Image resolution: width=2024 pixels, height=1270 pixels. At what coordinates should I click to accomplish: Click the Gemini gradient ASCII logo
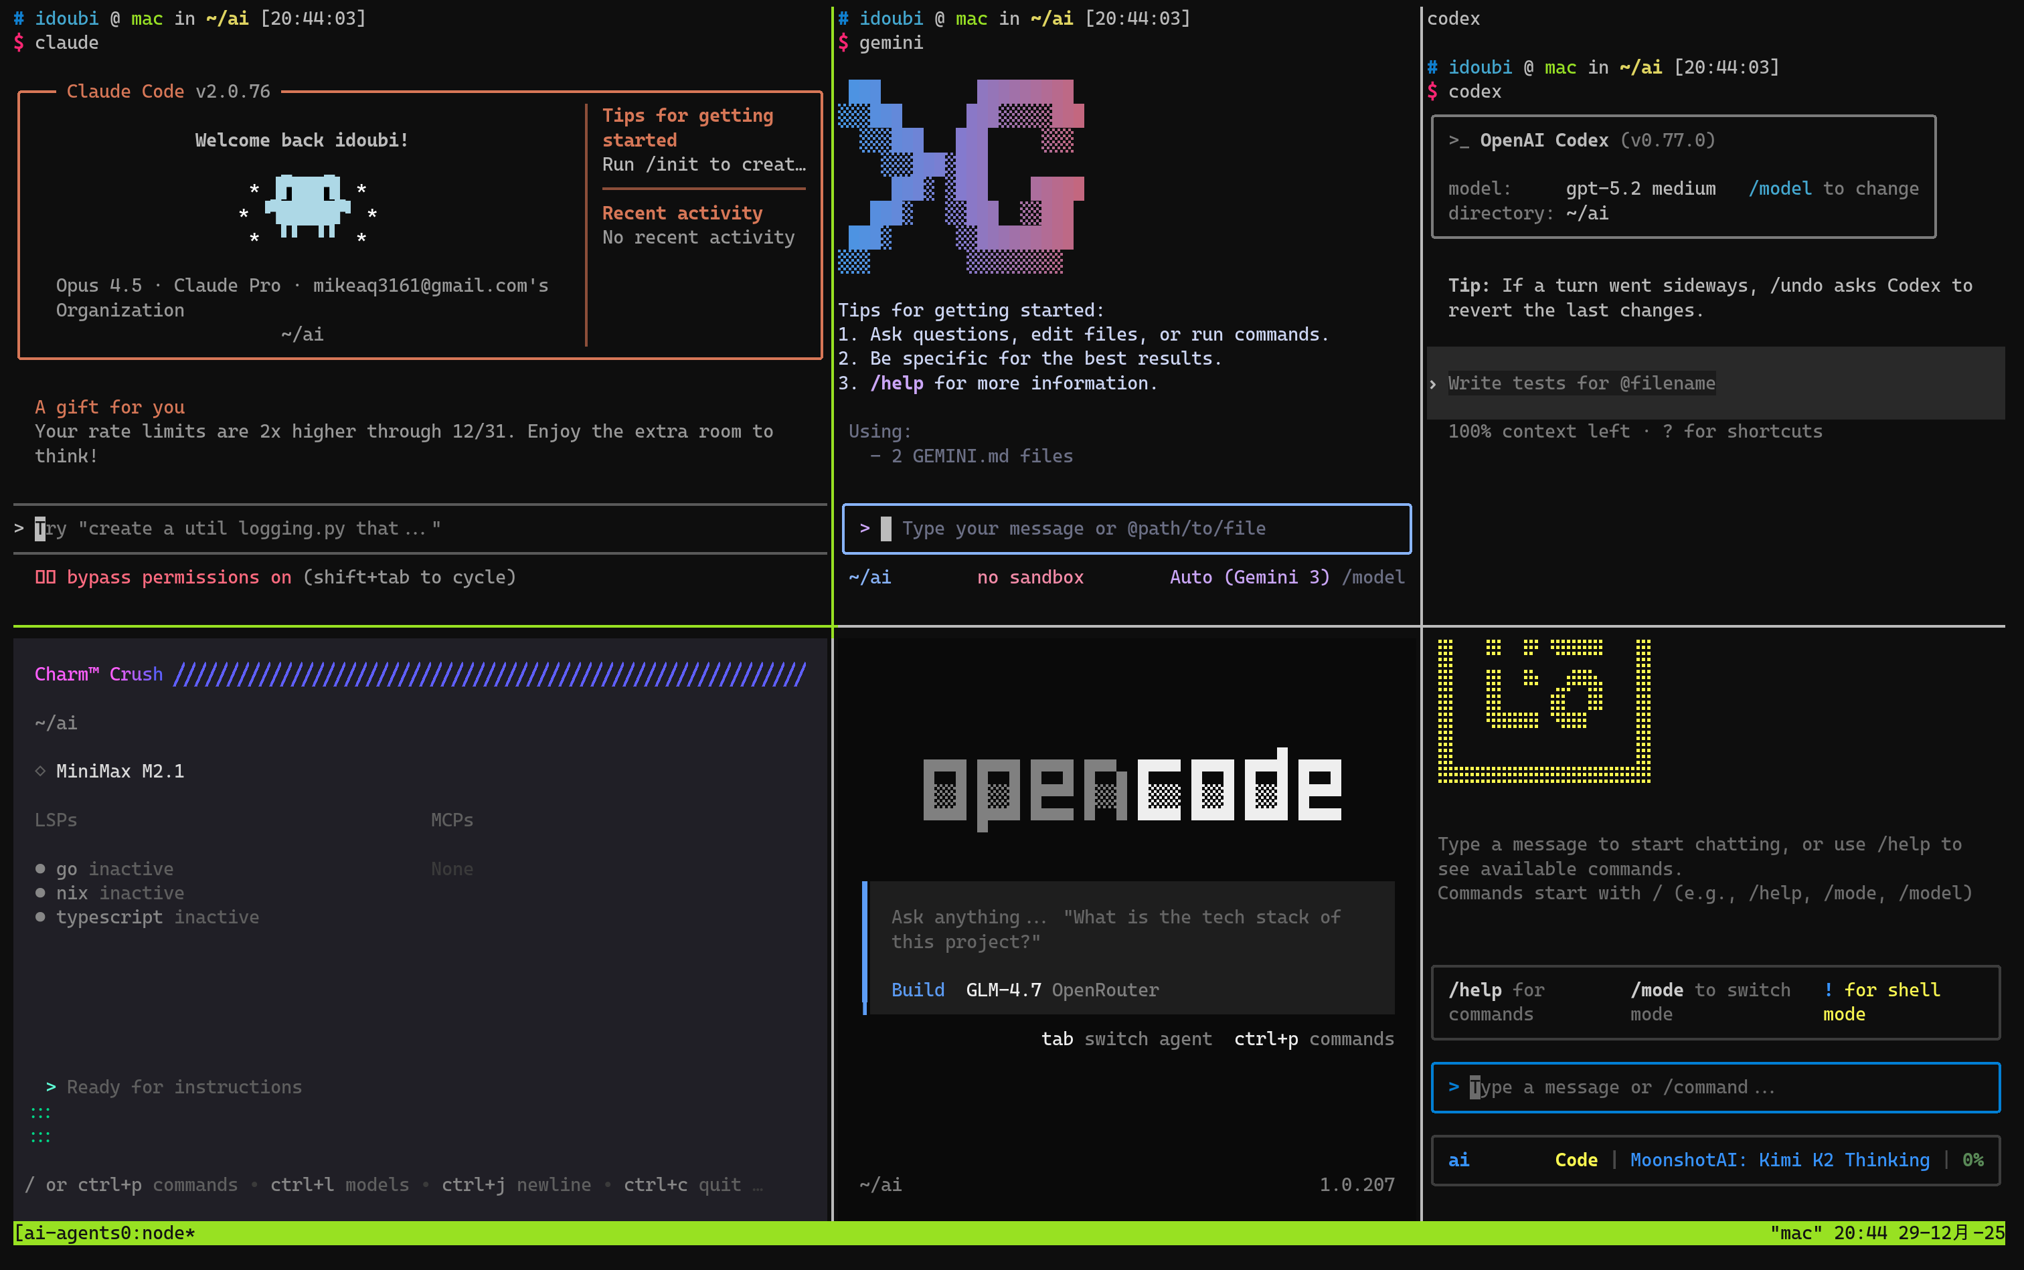point(960,177)
